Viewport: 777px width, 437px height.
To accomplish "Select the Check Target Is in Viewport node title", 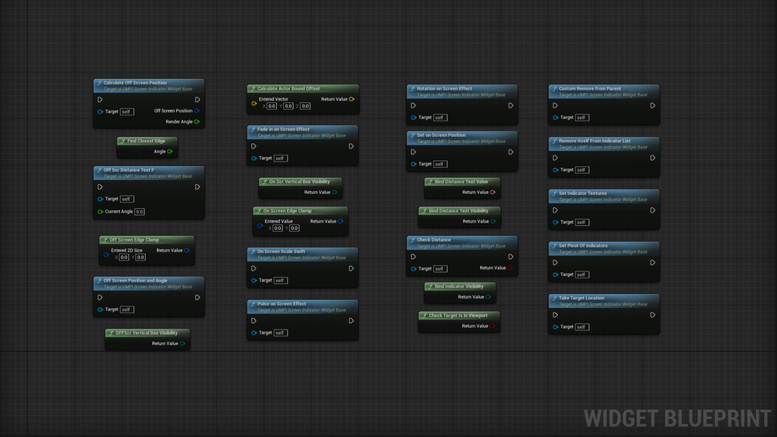I will pyautogui.click(x=458, y=316).
